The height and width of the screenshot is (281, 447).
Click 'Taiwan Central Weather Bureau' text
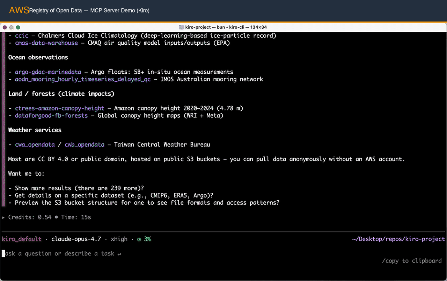(162, 145)
